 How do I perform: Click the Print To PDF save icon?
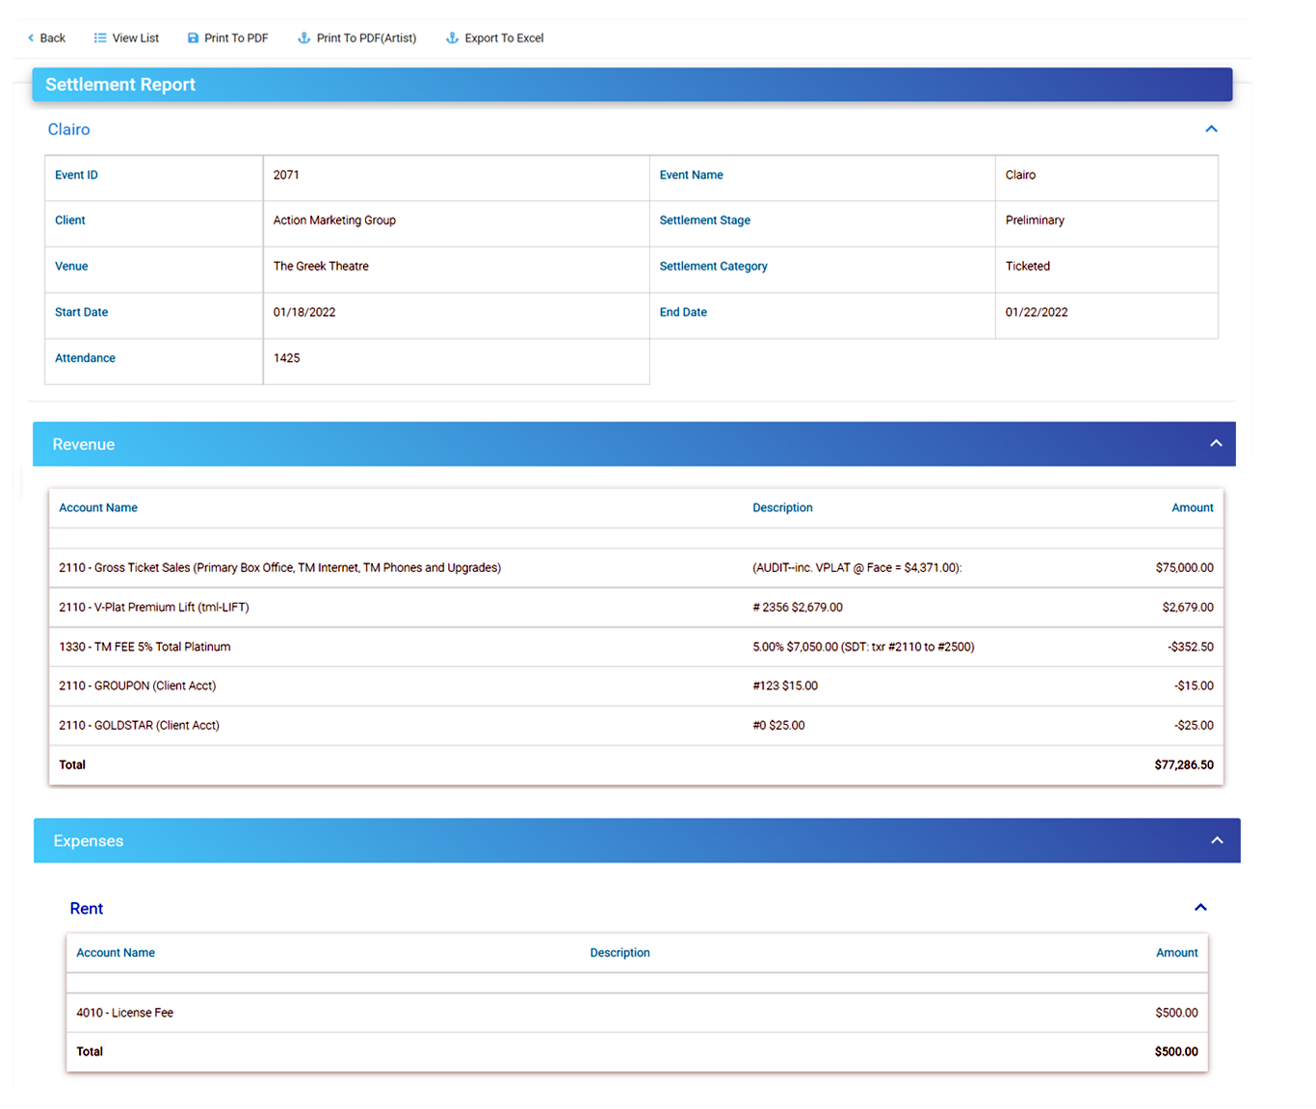point(192,38)
